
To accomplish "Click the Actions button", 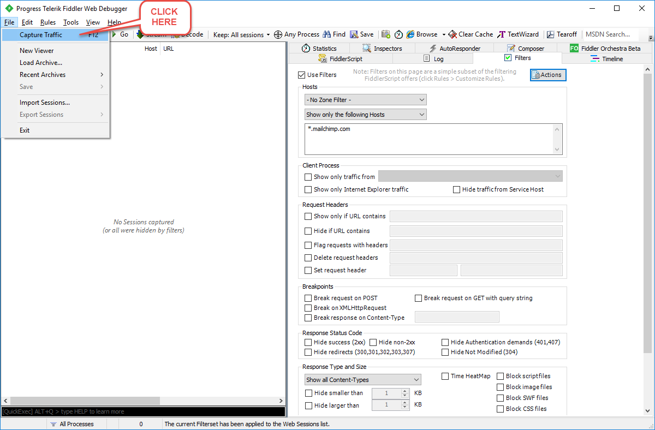I will click(x=549, y=75).
